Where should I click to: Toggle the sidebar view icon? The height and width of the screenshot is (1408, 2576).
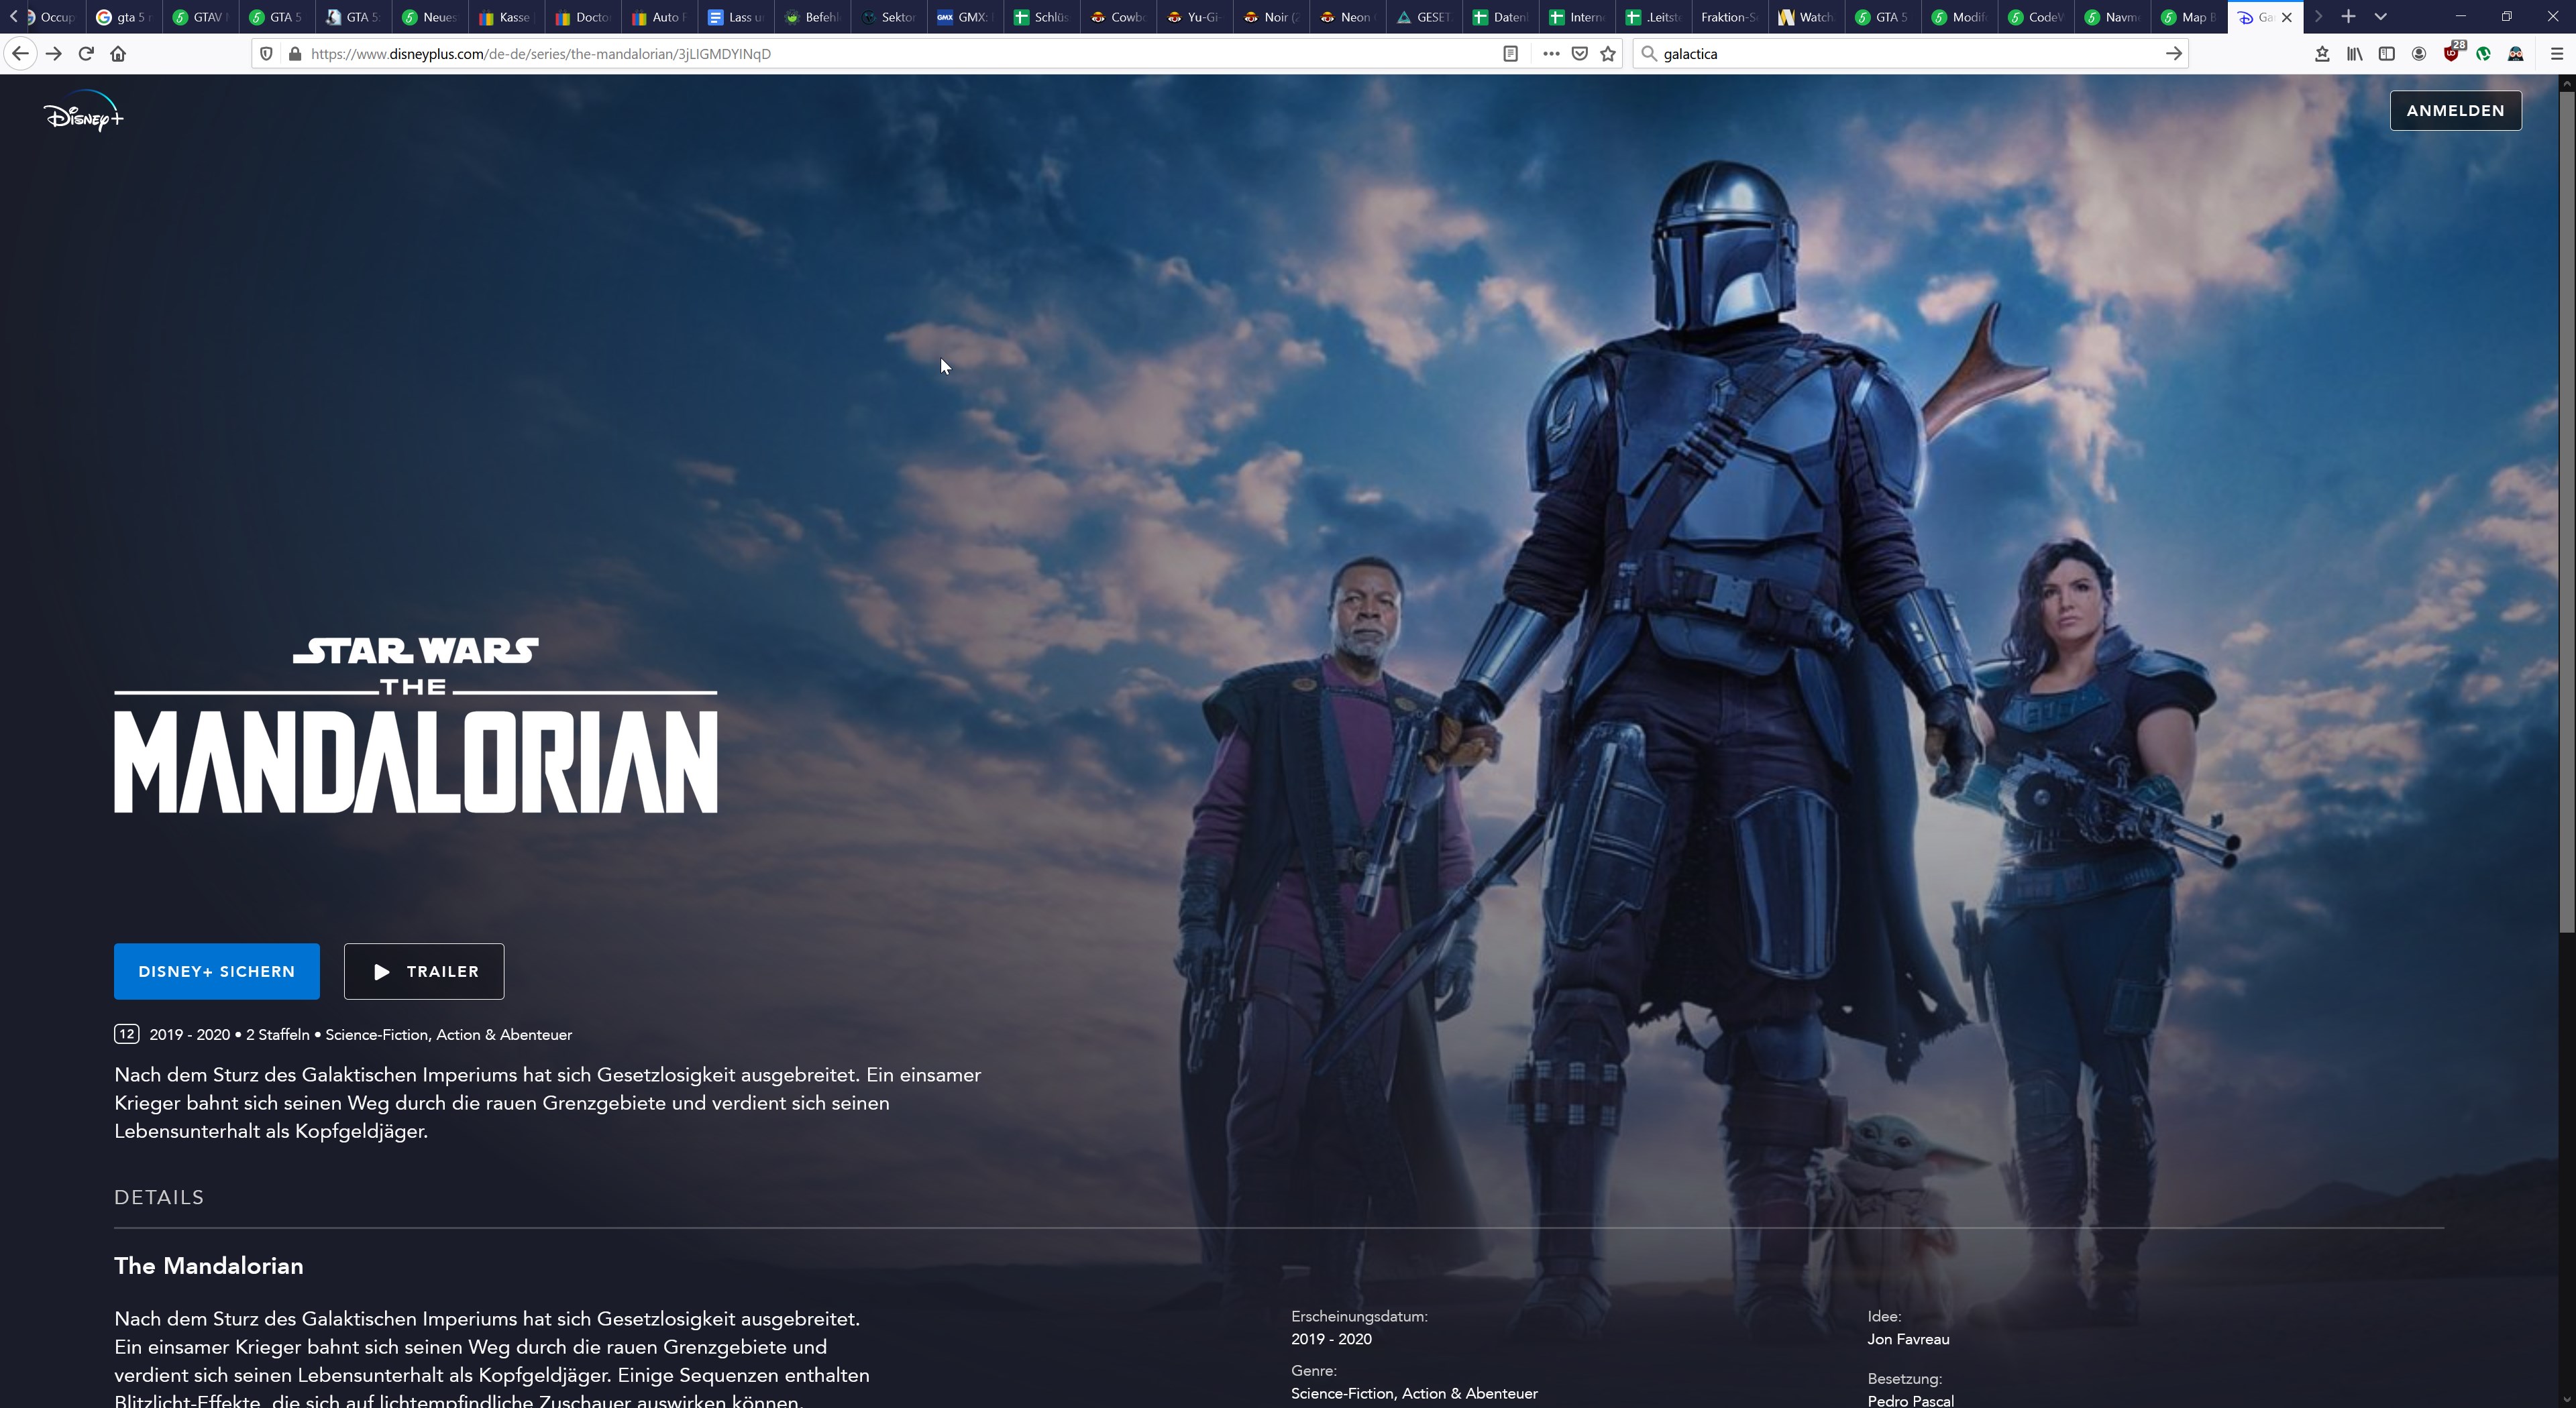(x=2387, y=54)
